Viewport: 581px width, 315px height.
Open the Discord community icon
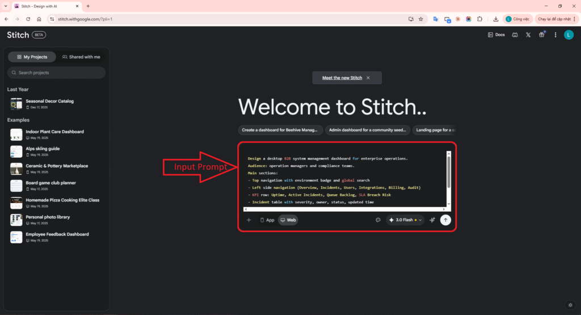pos(515,35)
